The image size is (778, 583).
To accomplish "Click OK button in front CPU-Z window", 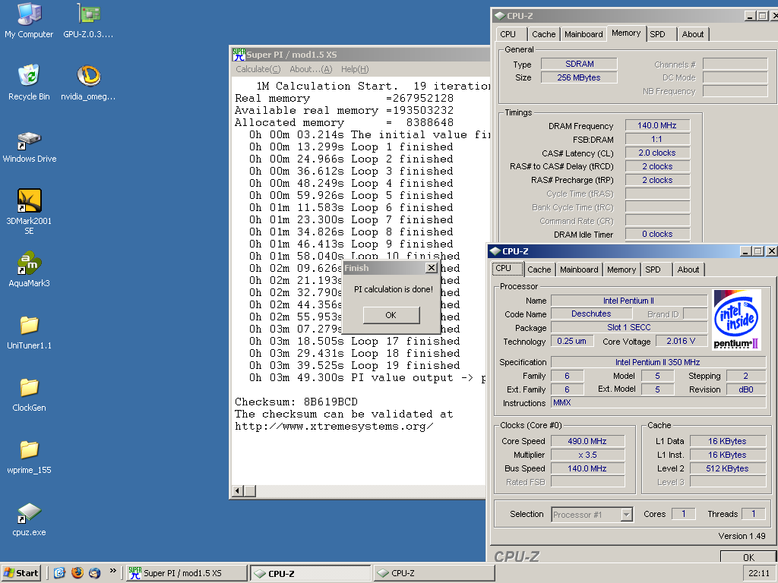I will point(748,557).
